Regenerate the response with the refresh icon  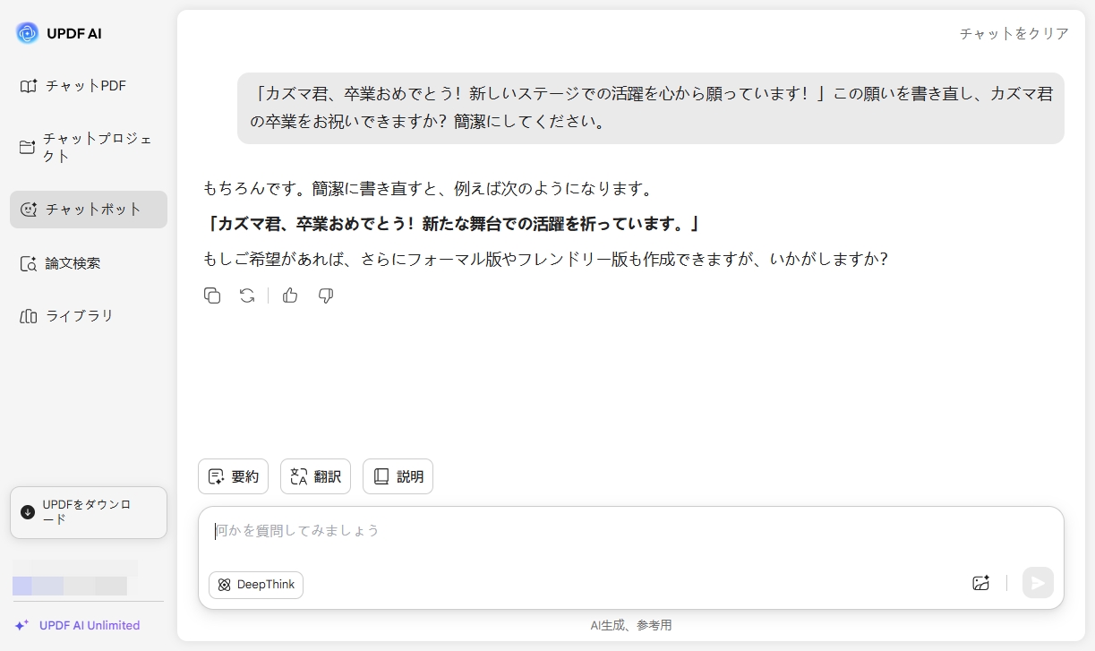pos(247,296)
